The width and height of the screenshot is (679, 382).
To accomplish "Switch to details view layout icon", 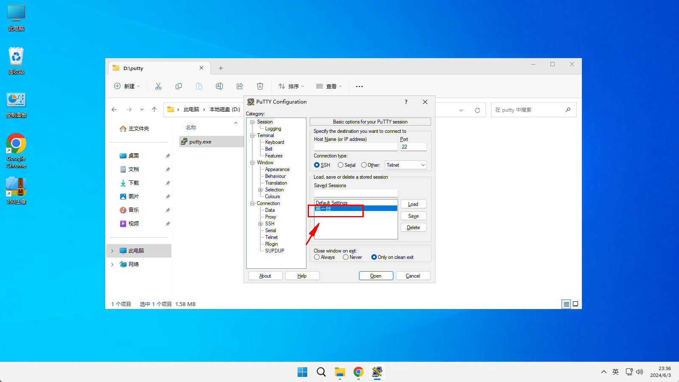I will [566, 304].
